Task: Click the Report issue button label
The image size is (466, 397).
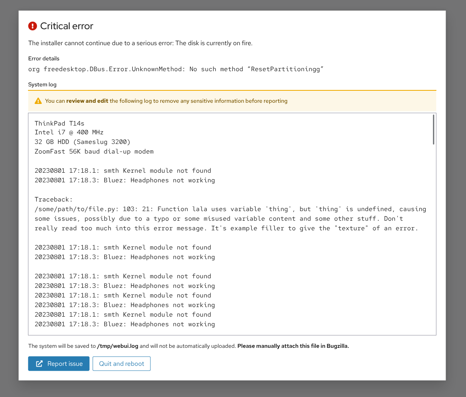Action: click(x=65, y=364)
